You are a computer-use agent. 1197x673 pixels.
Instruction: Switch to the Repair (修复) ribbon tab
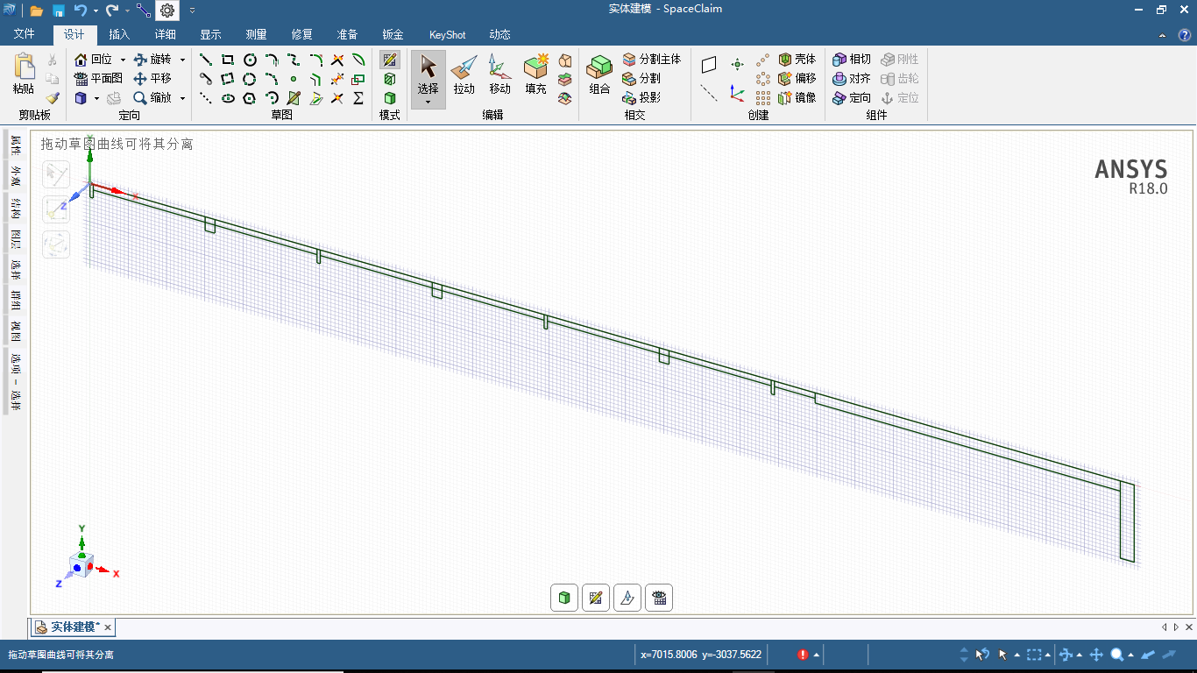coord(301,35)
